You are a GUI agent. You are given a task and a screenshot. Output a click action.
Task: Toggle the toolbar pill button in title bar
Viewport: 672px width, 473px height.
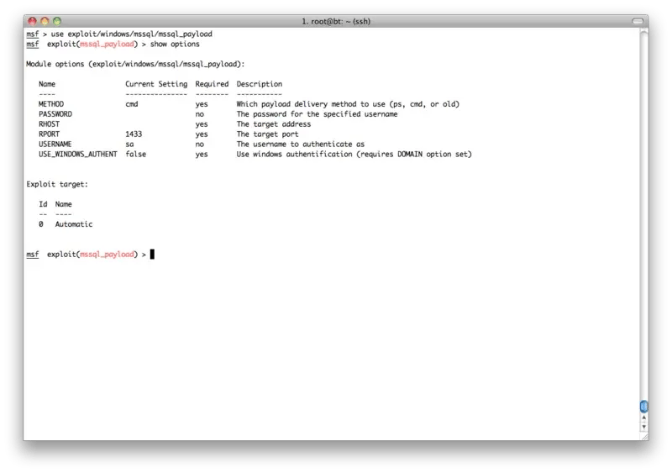pyautogui.click(x=636, y=19)
